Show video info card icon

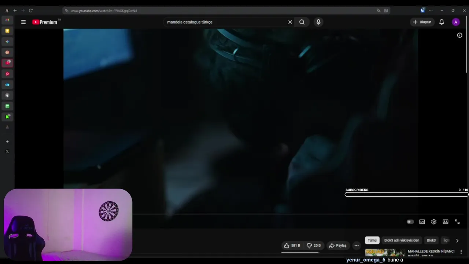click(459, 35)
